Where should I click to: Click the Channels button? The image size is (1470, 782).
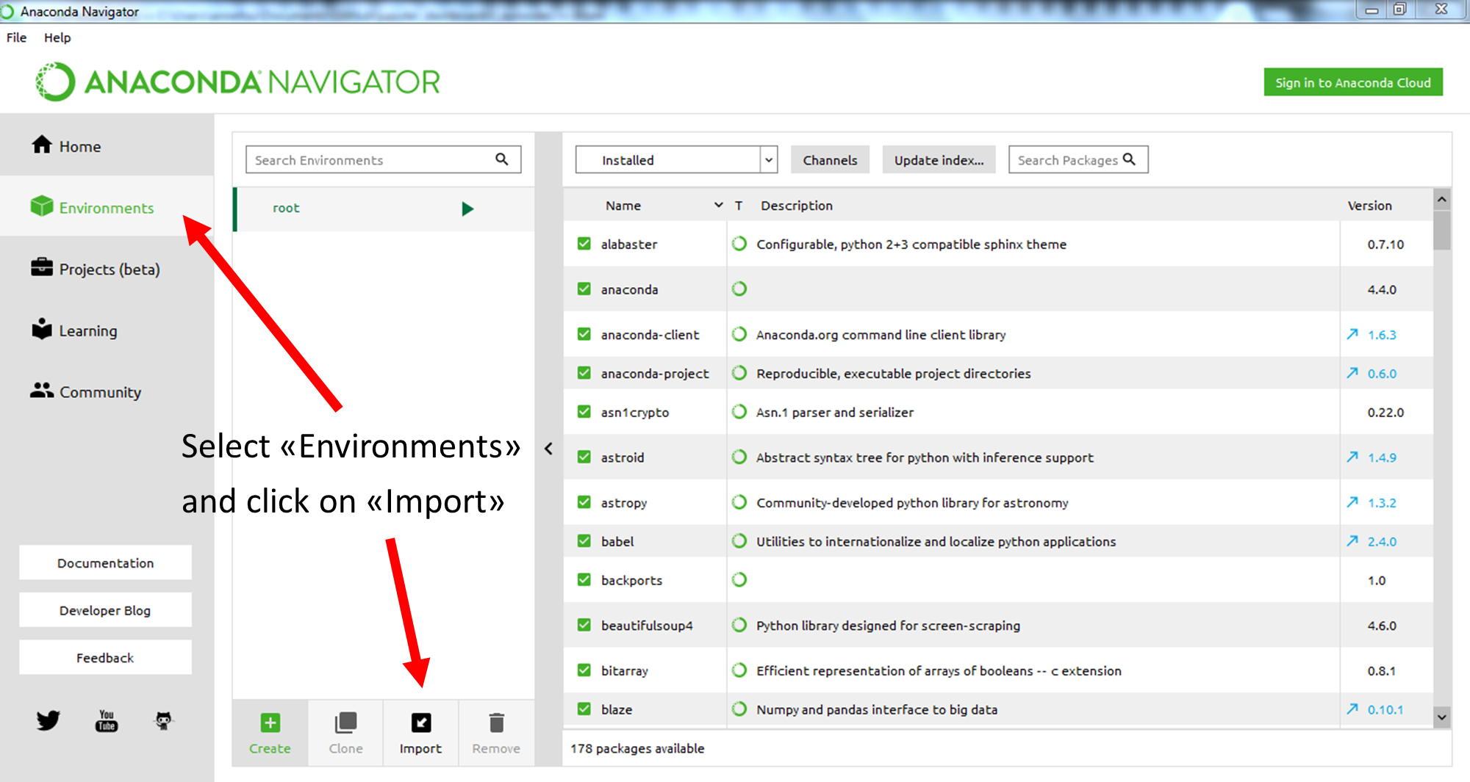(830, 159)
